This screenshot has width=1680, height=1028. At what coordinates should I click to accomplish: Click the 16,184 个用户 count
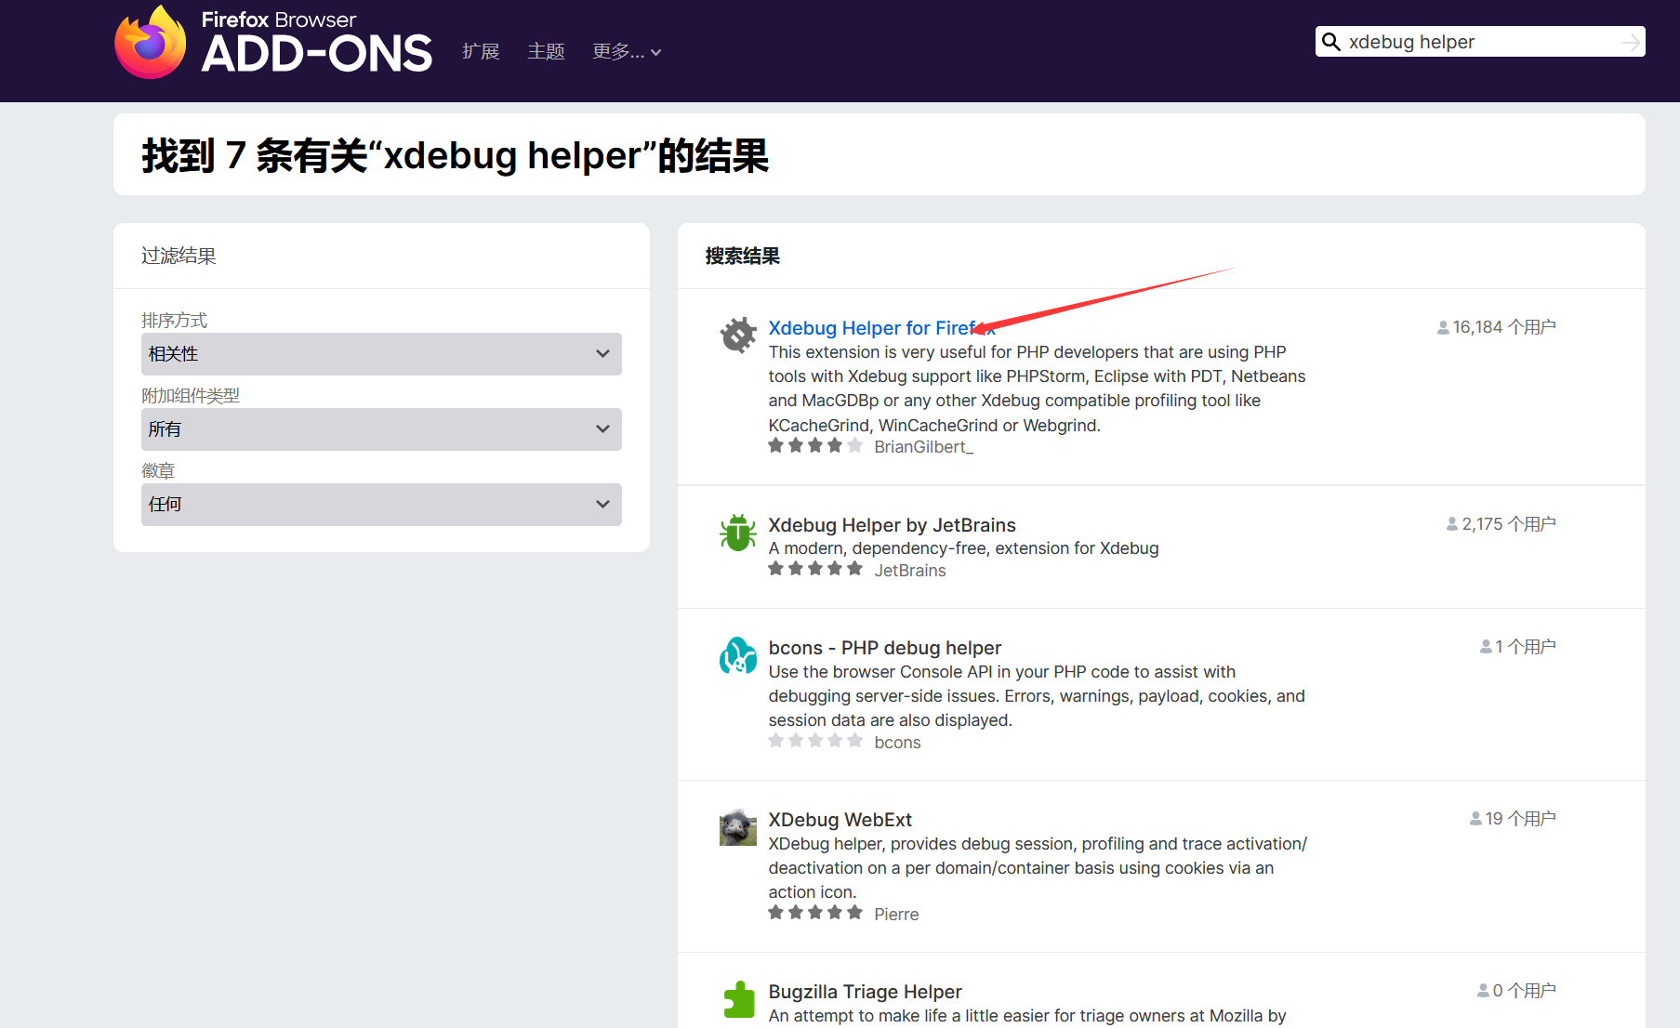pos(1504,327)
